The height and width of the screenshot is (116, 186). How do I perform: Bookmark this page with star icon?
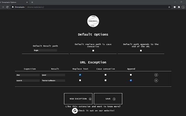pos(169,7)
